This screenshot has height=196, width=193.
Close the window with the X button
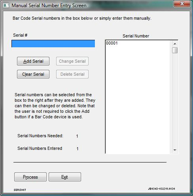point(182,4)
